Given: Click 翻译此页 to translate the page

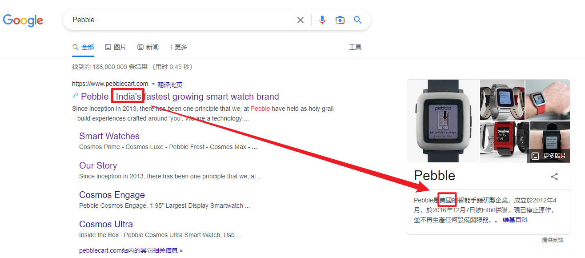Looking at the screenshot, I should (x=169, y=84).
